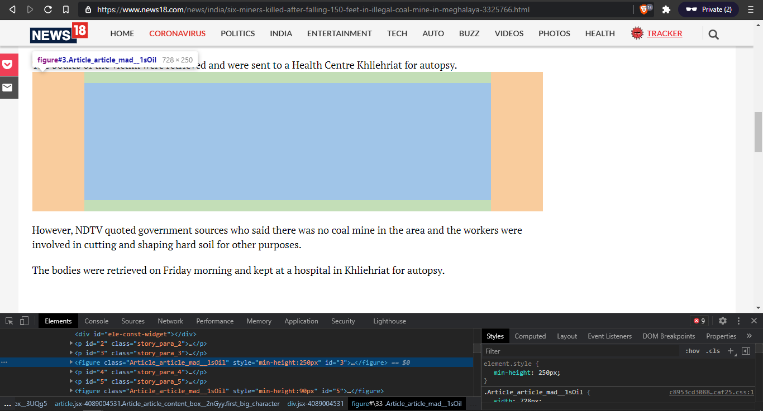
Task: Open the Private (2) profile button
Action: coord(708,9)
